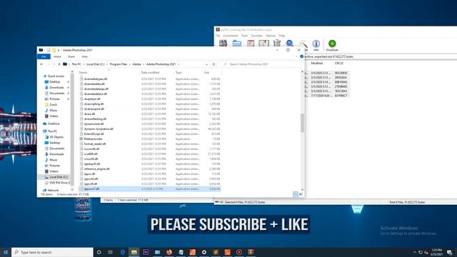Image resolution: width=457 pixels, height=257 pixels.
Task: Expand chevron after Program Files breadcrumb
Action: pos(130,64)
